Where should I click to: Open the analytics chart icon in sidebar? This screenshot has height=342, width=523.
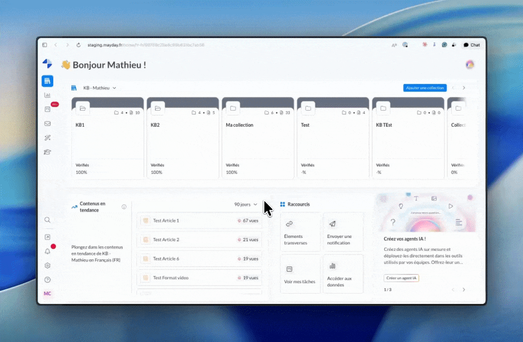point(47,95)
